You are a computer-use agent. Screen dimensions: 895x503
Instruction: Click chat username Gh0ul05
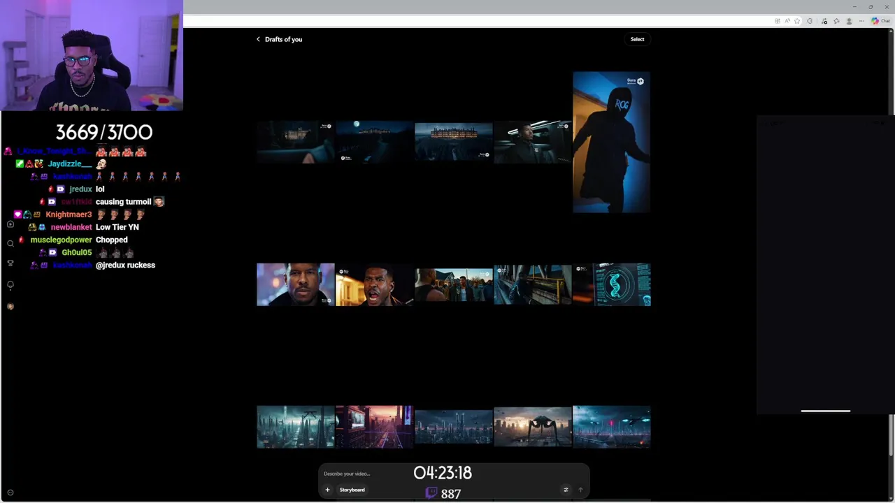76,252
